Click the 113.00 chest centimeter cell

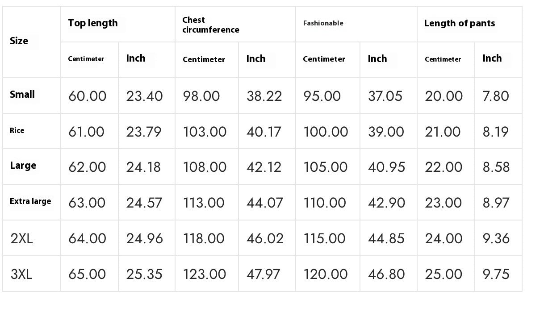click(203, 203)
